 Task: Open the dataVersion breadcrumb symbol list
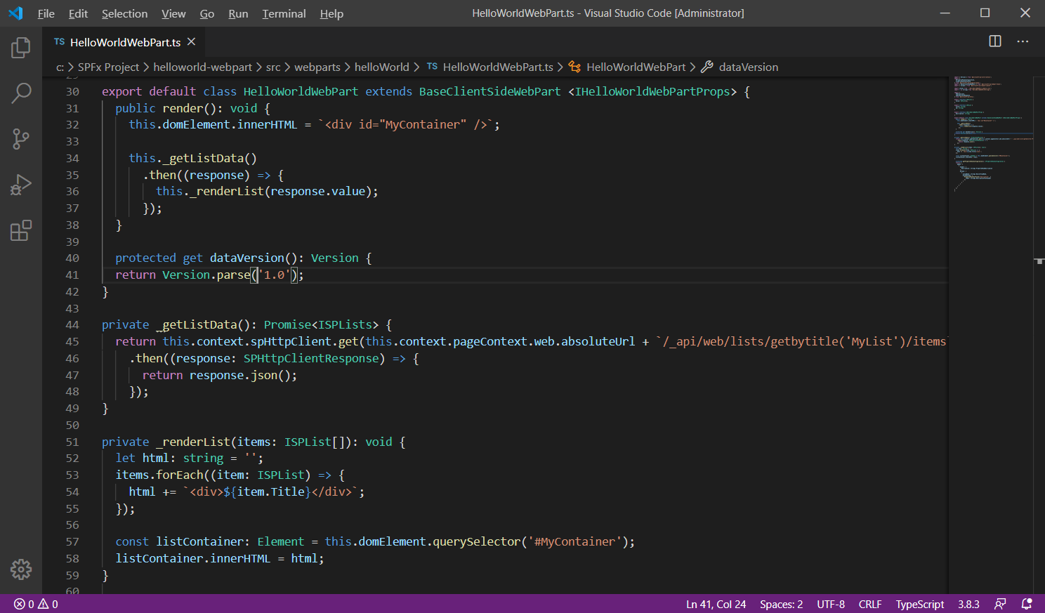pyautogui.click(x=748, y=67)
